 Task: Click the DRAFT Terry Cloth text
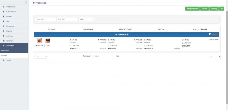[42, 46]
